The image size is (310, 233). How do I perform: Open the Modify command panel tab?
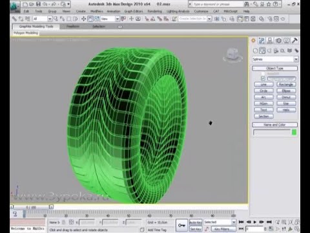click(x=262, y=41)
